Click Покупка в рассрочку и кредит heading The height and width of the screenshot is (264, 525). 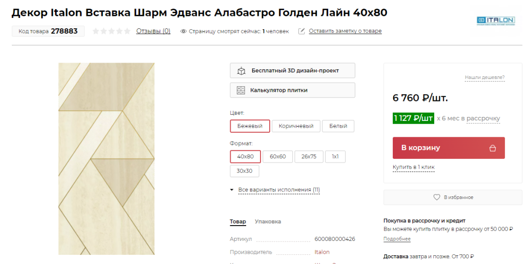425,221
